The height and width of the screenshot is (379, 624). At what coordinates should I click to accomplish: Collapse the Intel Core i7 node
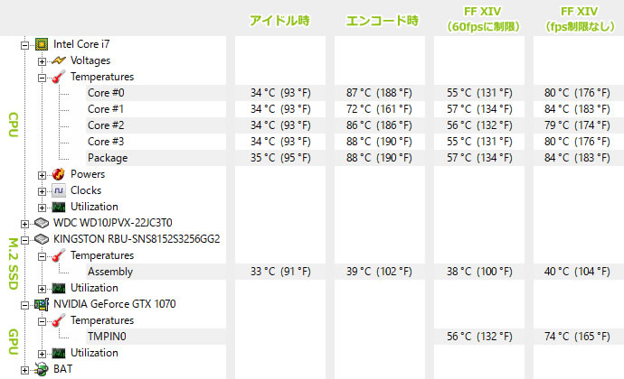click(x=24, y=45)
